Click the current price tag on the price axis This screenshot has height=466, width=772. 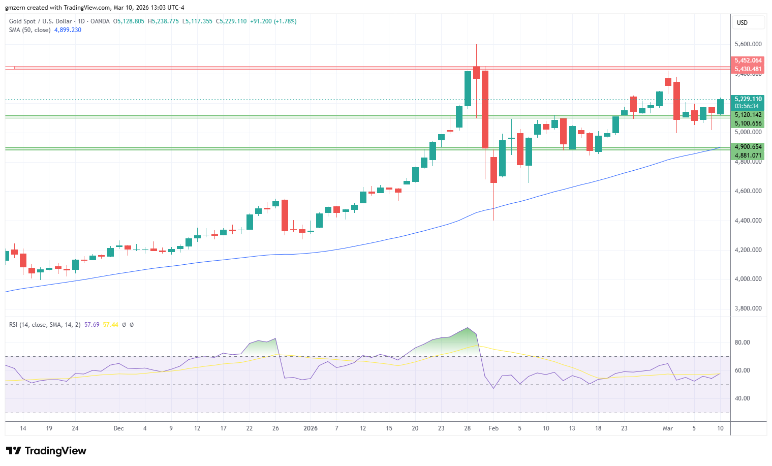(748, 99)
